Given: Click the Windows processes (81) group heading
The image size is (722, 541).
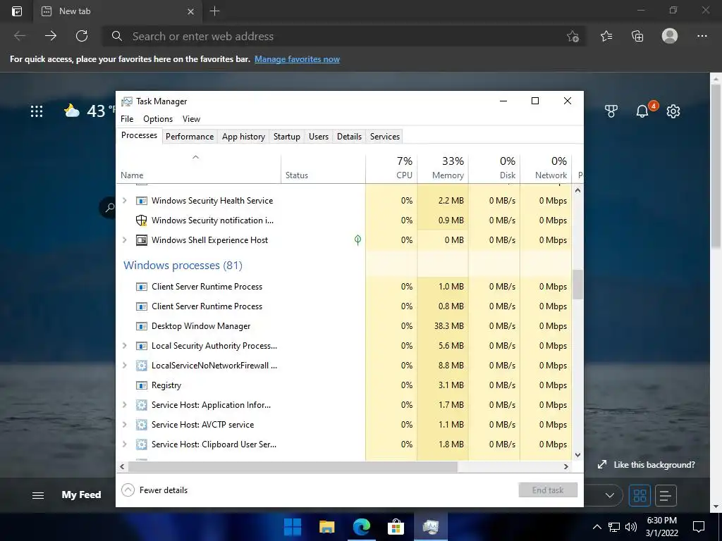Looking at the screenshot, I should click(x=183, y=266).
